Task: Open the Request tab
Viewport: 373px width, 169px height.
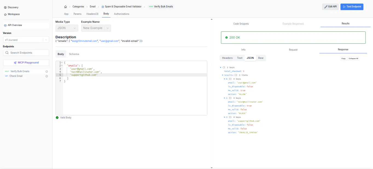Action: [293, 50]
